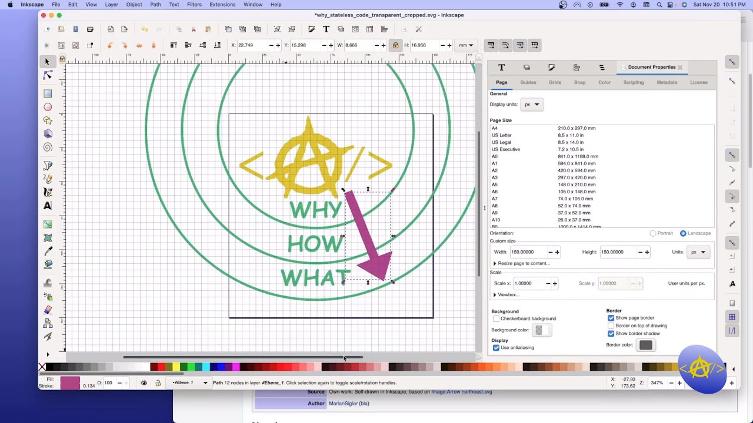Switch to the Metadata tab

(667, 82)
